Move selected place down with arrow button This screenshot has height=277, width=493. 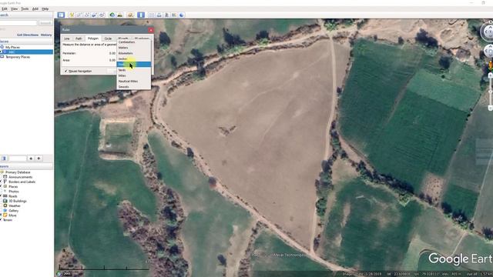[x=39, y=159]
